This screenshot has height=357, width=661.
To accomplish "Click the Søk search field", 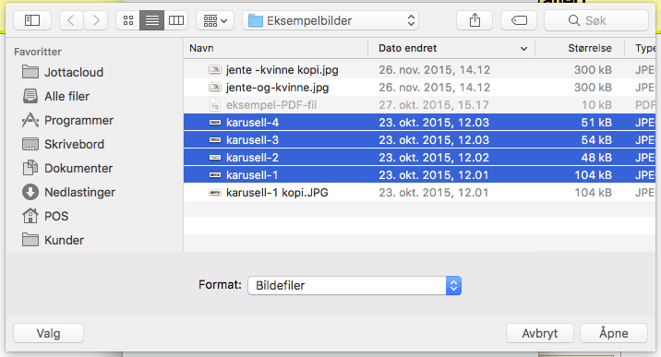I will click(596, 20).
